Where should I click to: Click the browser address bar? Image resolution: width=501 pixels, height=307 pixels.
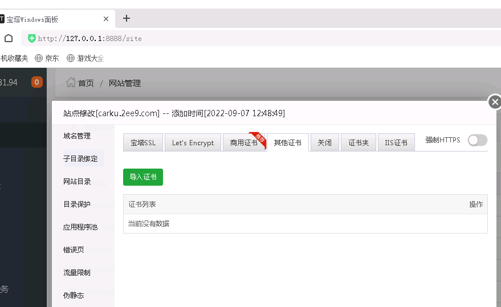pos(256,39)
